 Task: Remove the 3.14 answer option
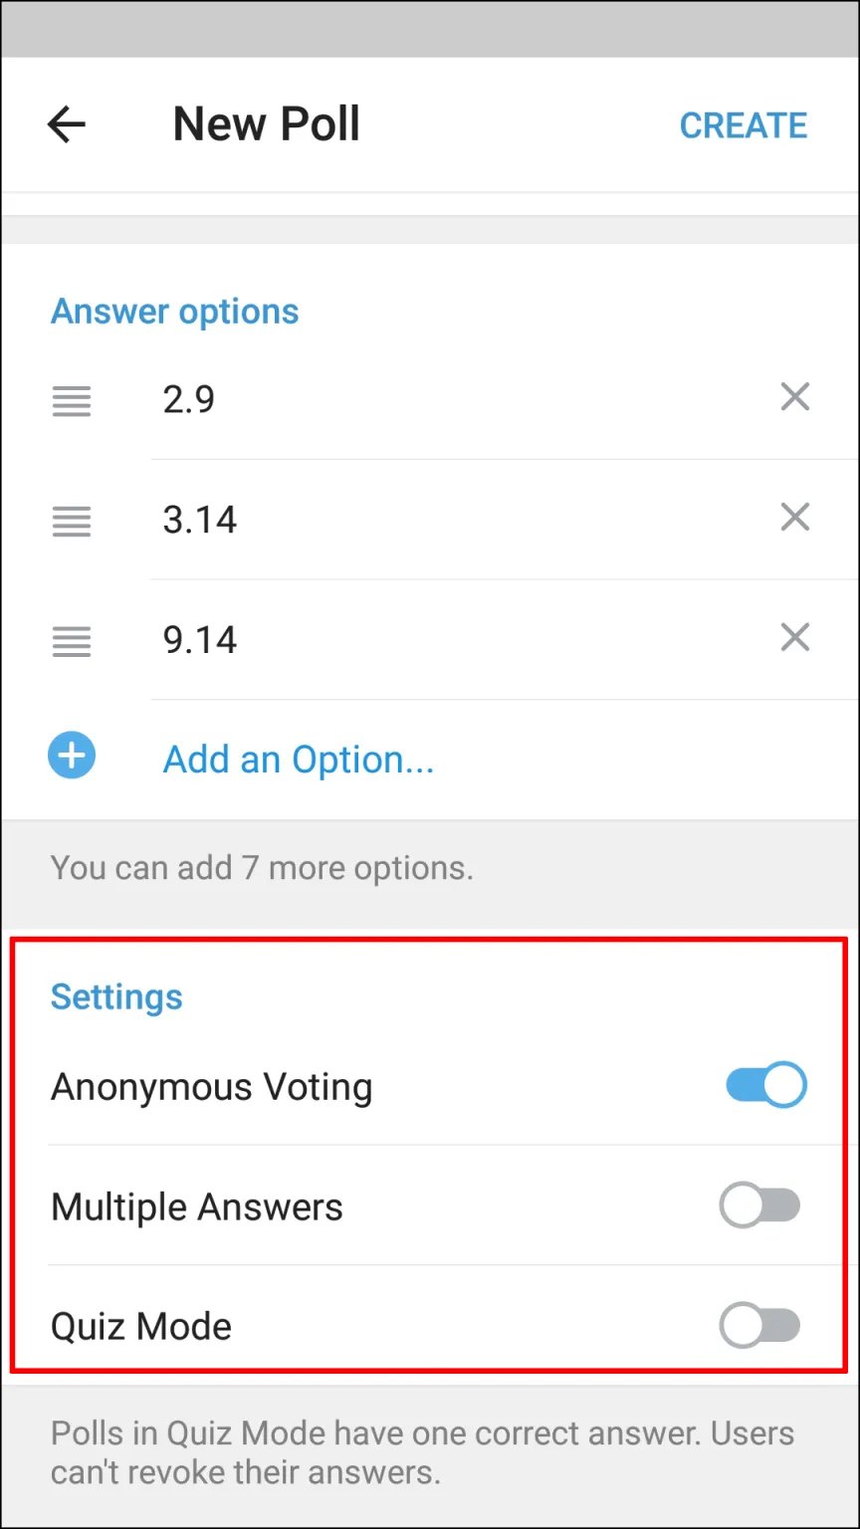pyautogui.click(x=794, y=517)
